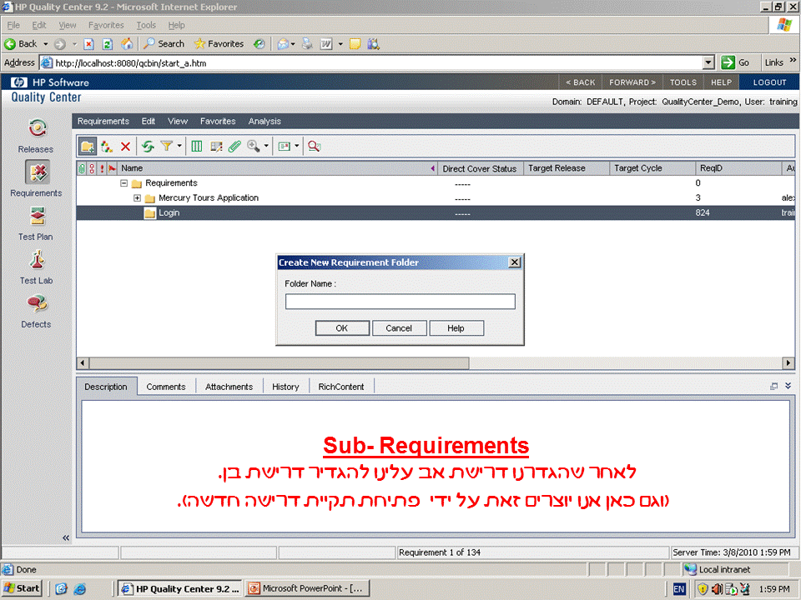Open the Quality Center View menu
Image resolution: width=801 pixels, height=600 pixels.
[178, 122]
